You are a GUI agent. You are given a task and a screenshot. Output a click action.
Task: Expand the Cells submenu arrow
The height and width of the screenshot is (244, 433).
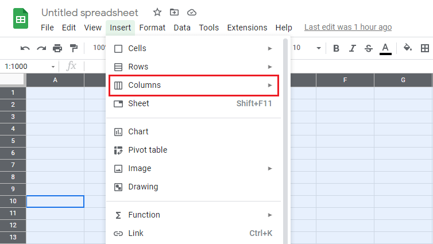point(270,49)
